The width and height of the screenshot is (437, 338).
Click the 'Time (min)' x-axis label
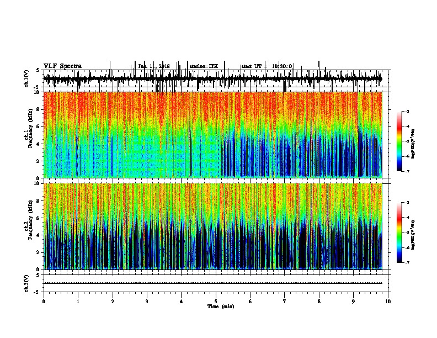221,307
